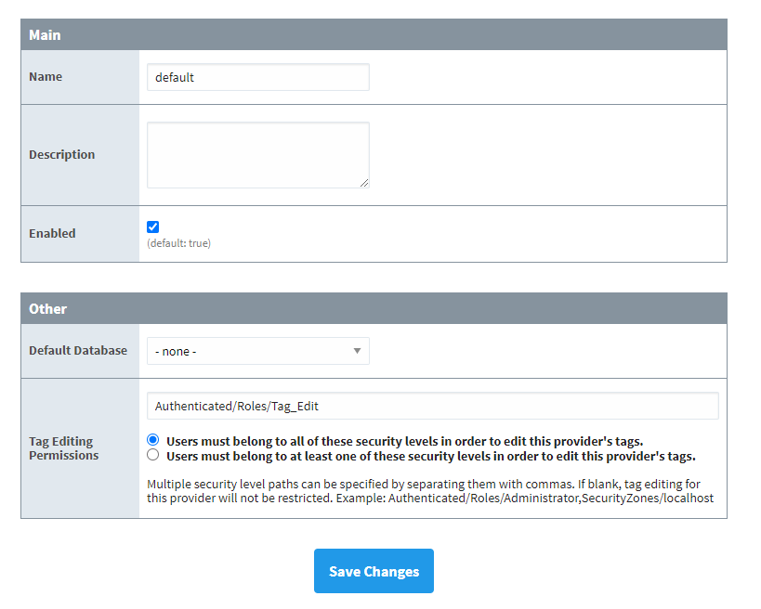Click the checkmark icon in Enabled checkbox
The width and height of the screenshot is (761, 609).
152,227
